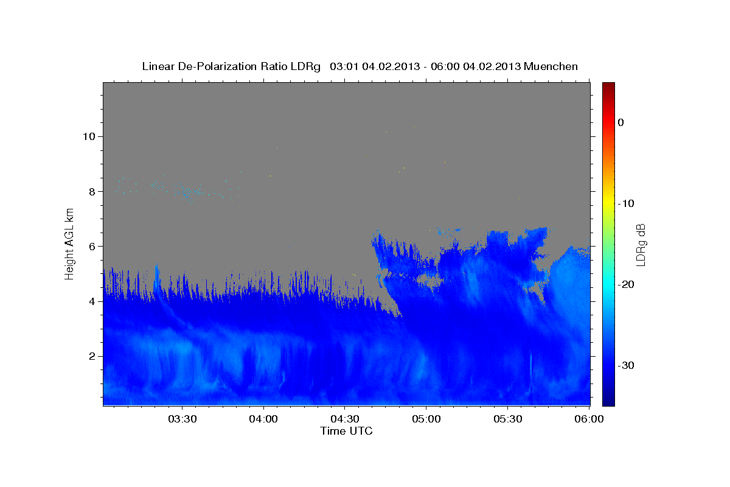Click the height tick label 10
Screen dimensions: 730x487
coord(90,136)
